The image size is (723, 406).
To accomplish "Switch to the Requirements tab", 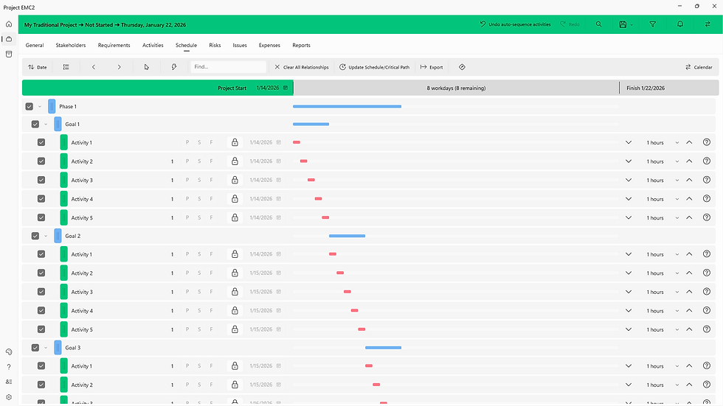I will (114, 45).
